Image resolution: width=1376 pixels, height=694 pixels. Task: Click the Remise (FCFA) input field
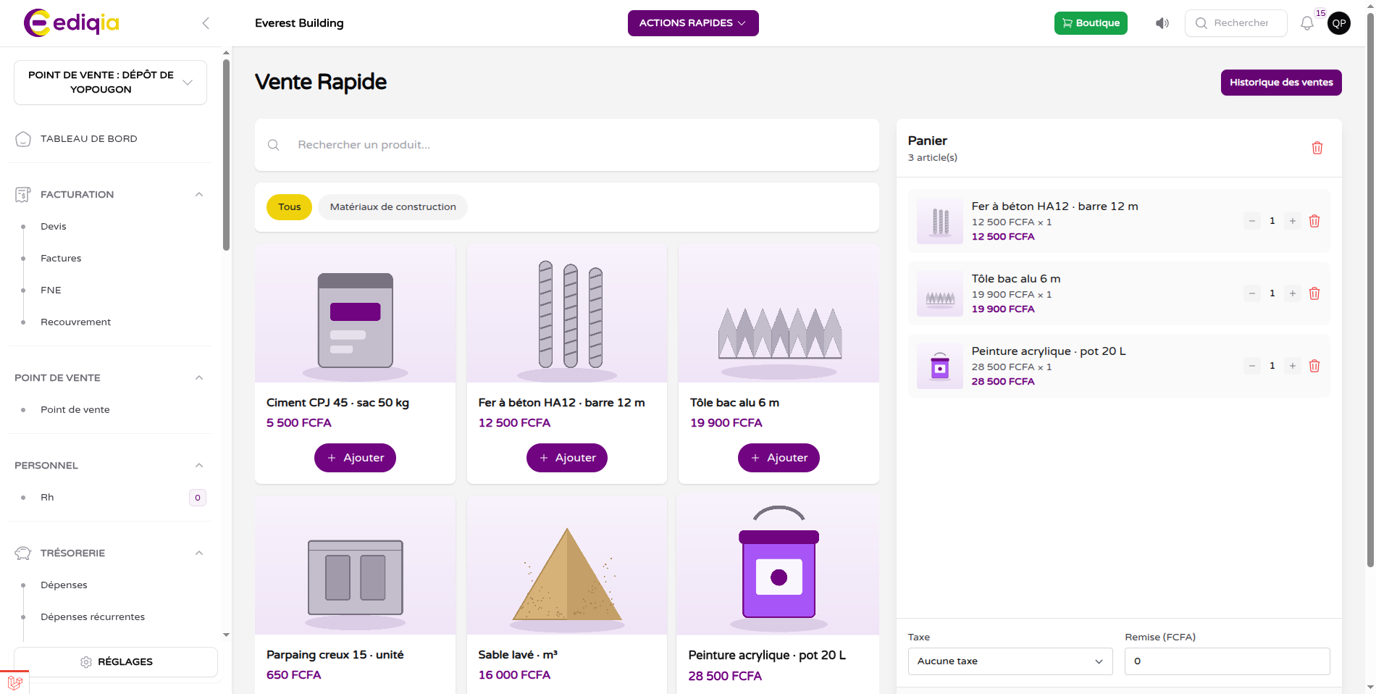tap(1228, 661)
